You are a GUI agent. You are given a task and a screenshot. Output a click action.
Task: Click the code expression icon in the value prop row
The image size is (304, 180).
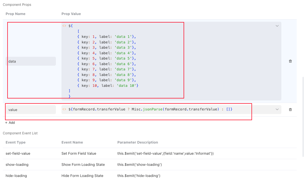coord(64,109)
